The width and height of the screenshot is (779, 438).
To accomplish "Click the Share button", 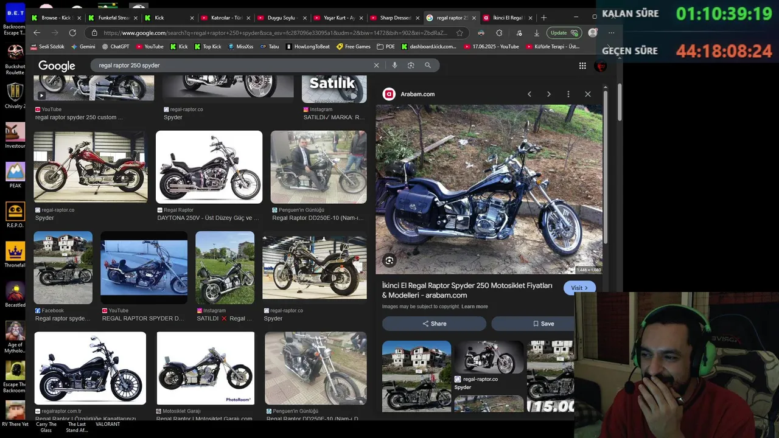I will (x=435, y=324).
